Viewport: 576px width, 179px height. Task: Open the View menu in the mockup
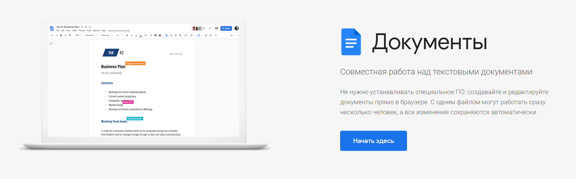click(68, 31)
